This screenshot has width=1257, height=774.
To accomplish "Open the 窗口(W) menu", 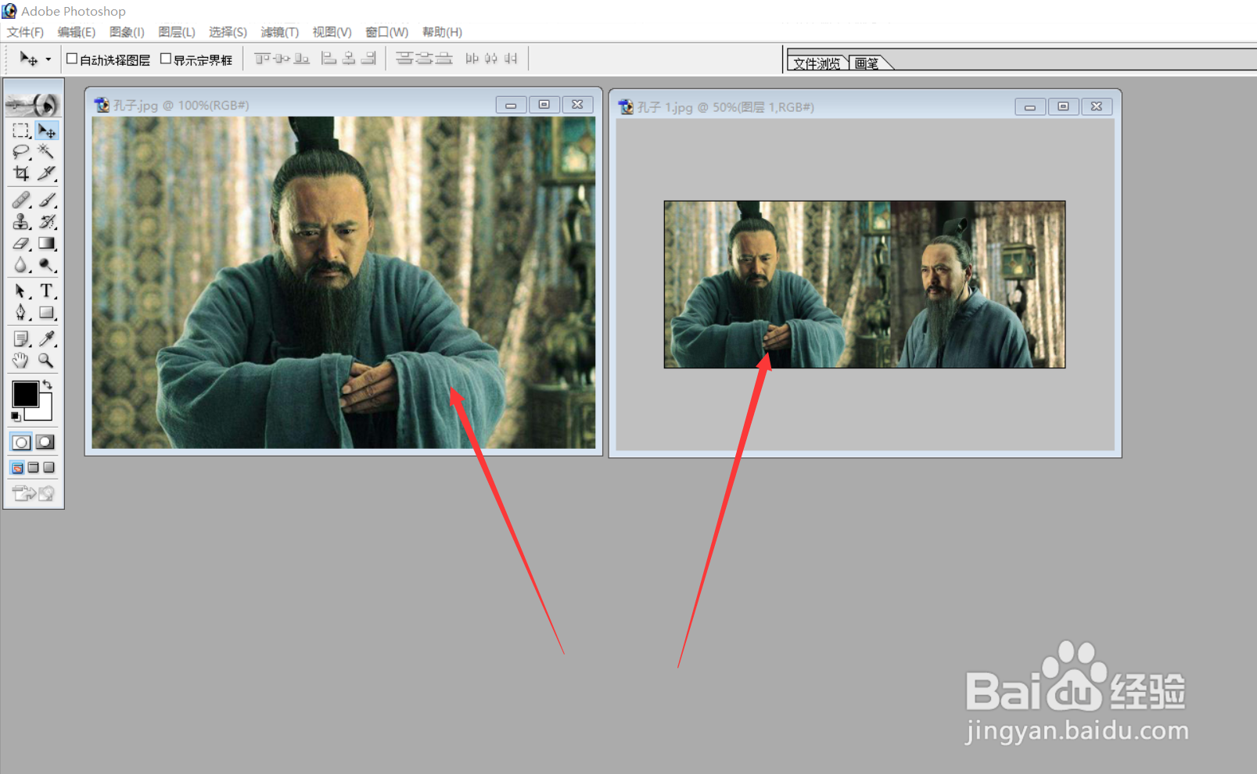I will [x=386, y=32].
